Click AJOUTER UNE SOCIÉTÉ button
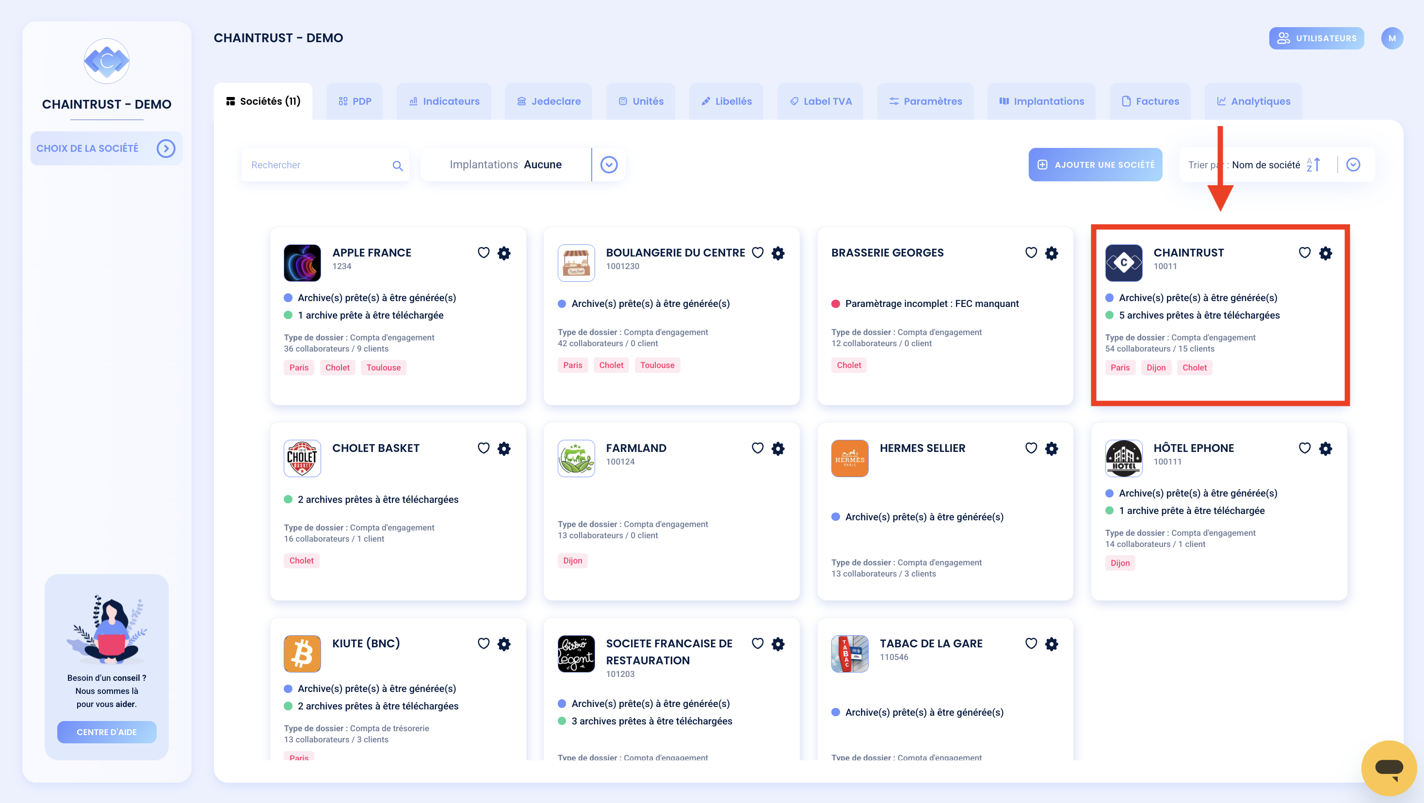Viewport: 1424px width, 803px height. click(x=1095, y=165)
